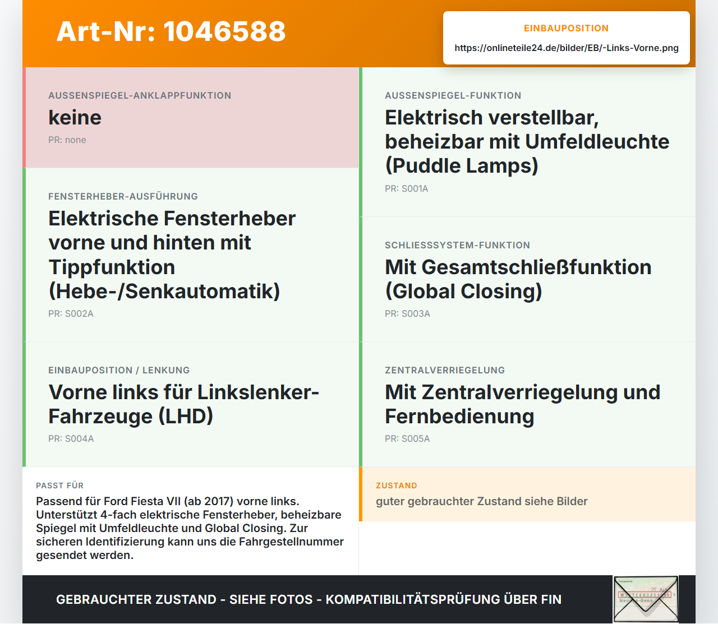Click the footer Kompatibilitätsprüfung über FIN banner
The height and width of the screenshot is (624, 718).
click(309, 599)
